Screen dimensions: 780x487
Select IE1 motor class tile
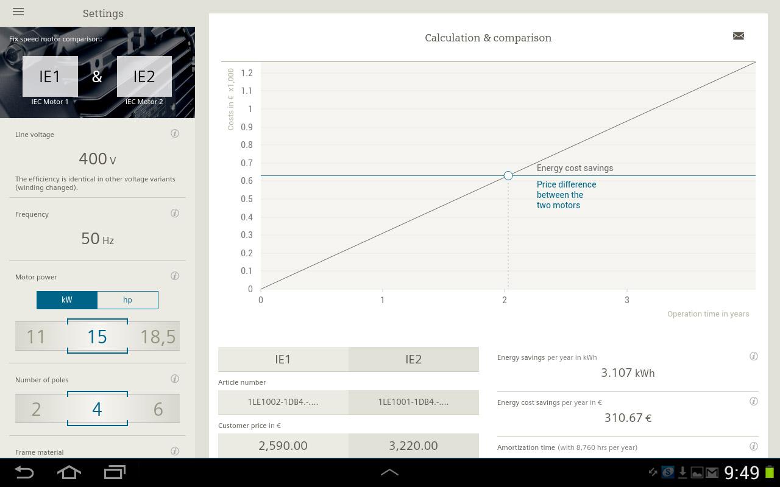click(50, 76)
